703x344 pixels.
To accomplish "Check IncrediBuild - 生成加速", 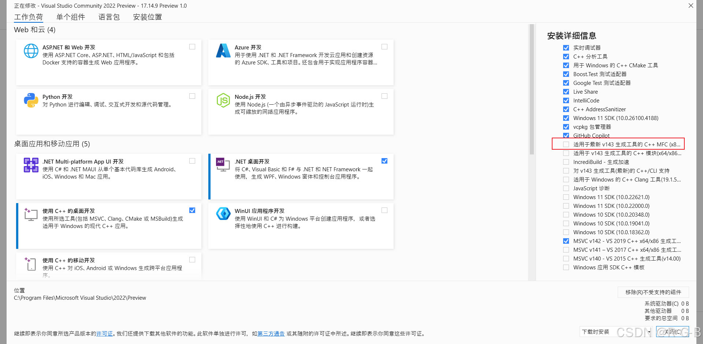I will pos(566,162).
